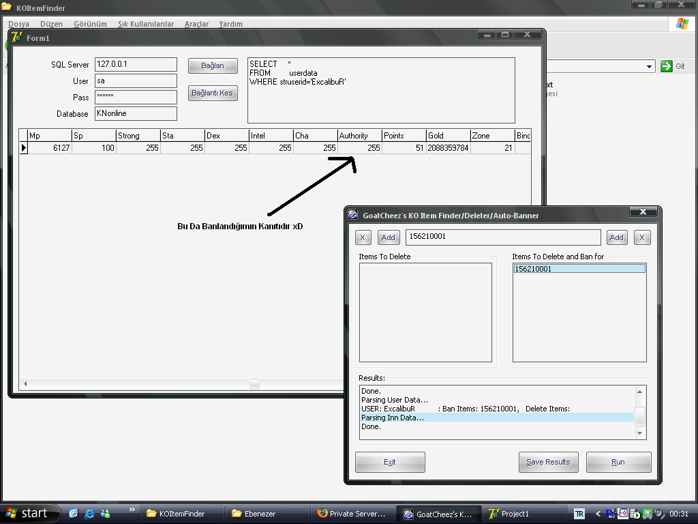The height and width of the screenshot is (524, 698).
Task: Click the Zone column header
Action: coord(492,136)
